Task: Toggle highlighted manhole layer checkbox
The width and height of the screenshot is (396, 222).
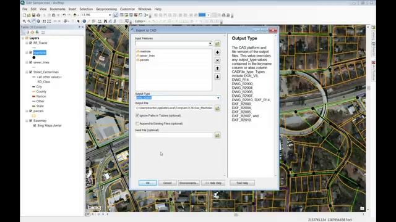Action: [30, 52]
